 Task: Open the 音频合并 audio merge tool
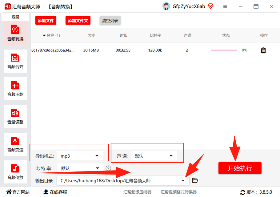15,61
